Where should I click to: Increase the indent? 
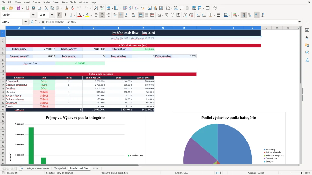click(198, 15)
